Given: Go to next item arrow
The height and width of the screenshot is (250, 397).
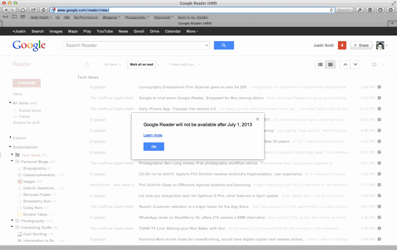Looking at the screenshot, I should [355, 65].
